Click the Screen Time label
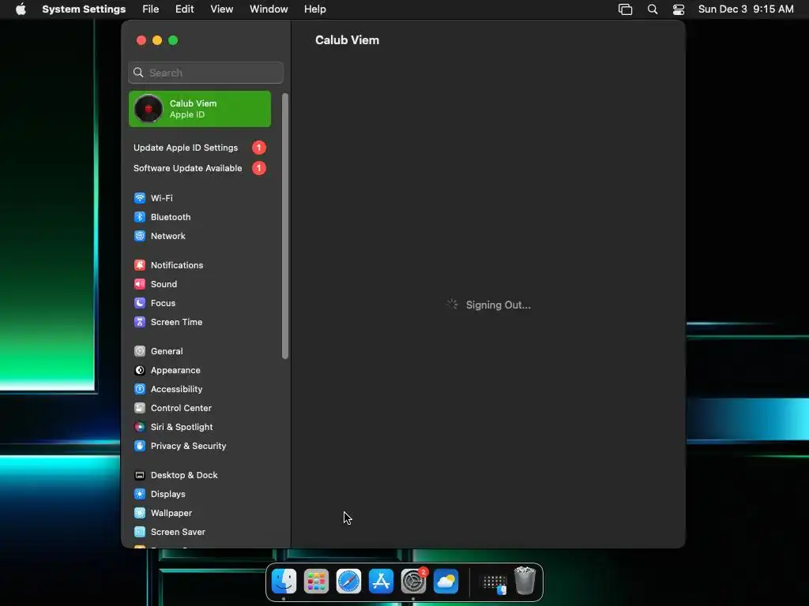The width and height of the screenshot is (809, 606). tap(176, 322)
